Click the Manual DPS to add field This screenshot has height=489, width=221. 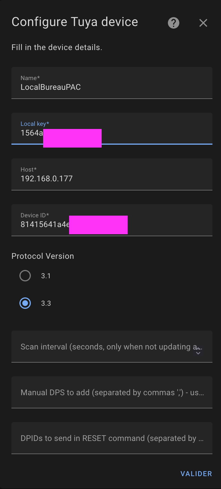[x=112, y=392]
